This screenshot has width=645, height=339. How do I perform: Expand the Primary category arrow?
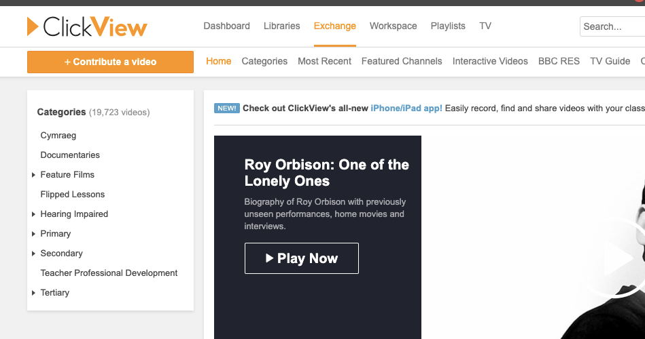click(x=33, y=234)
